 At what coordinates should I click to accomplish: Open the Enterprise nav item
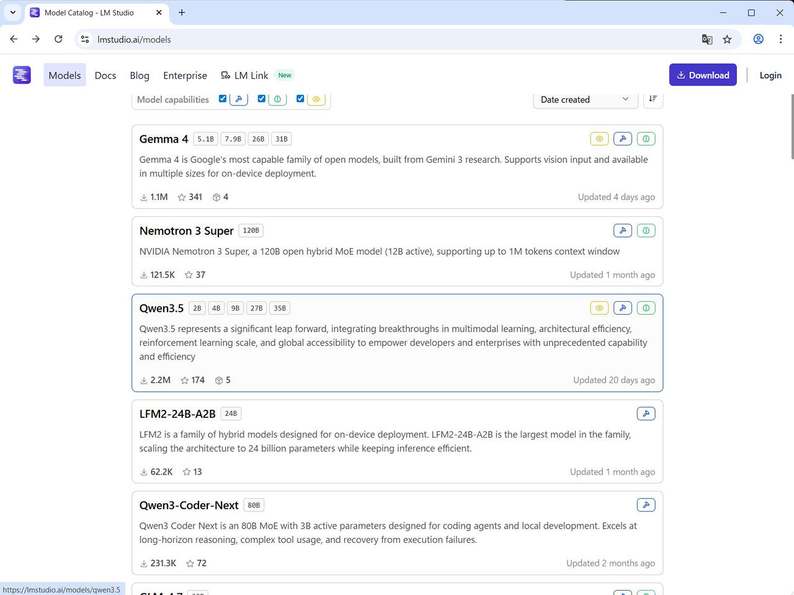point(185,76)
